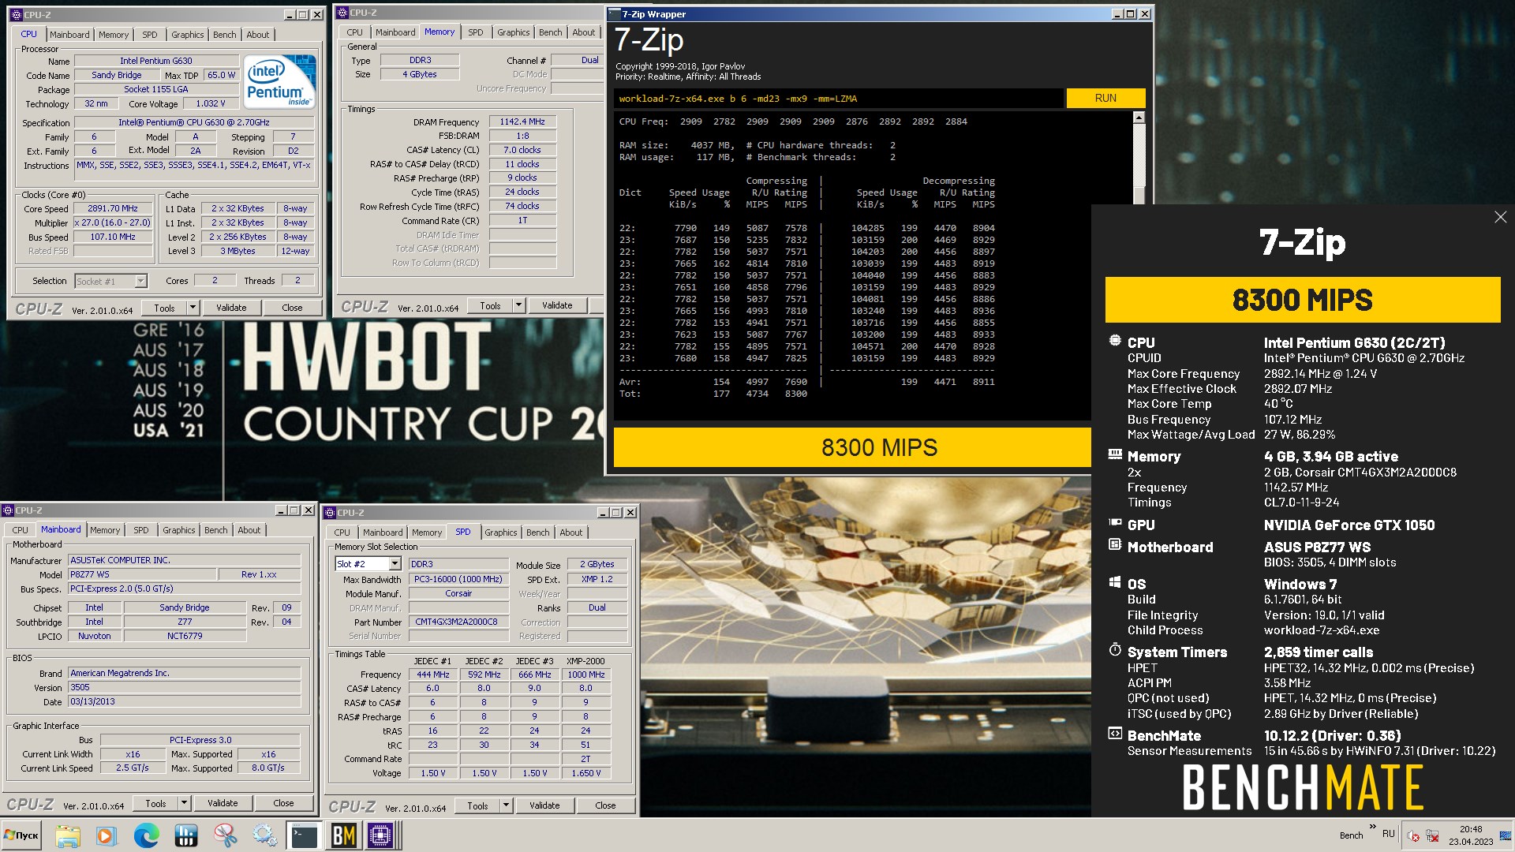Switch to CPU-Z purple chip taskbar icon
Image resolution: width=1515 pixels, height=852 pixels.
click(380, 835)
